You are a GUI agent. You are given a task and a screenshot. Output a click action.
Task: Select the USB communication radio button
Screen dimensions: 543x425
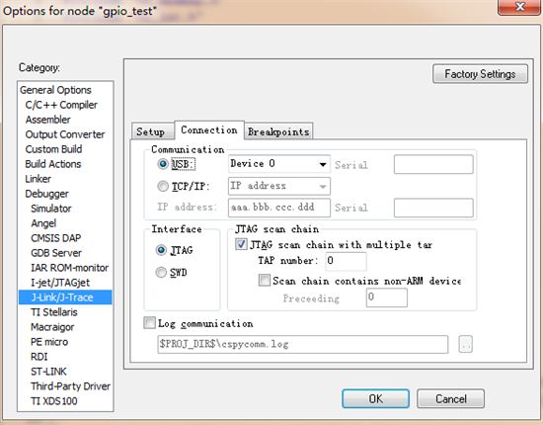click(x=163, y=164)
